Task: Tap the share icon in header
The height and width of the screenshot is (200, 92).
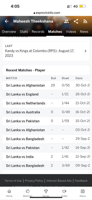Action: point(76,21)
